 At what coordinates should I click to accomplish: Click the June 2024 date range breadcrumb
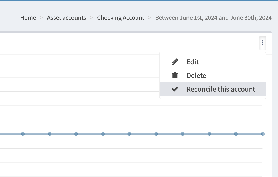pos(213,18)
